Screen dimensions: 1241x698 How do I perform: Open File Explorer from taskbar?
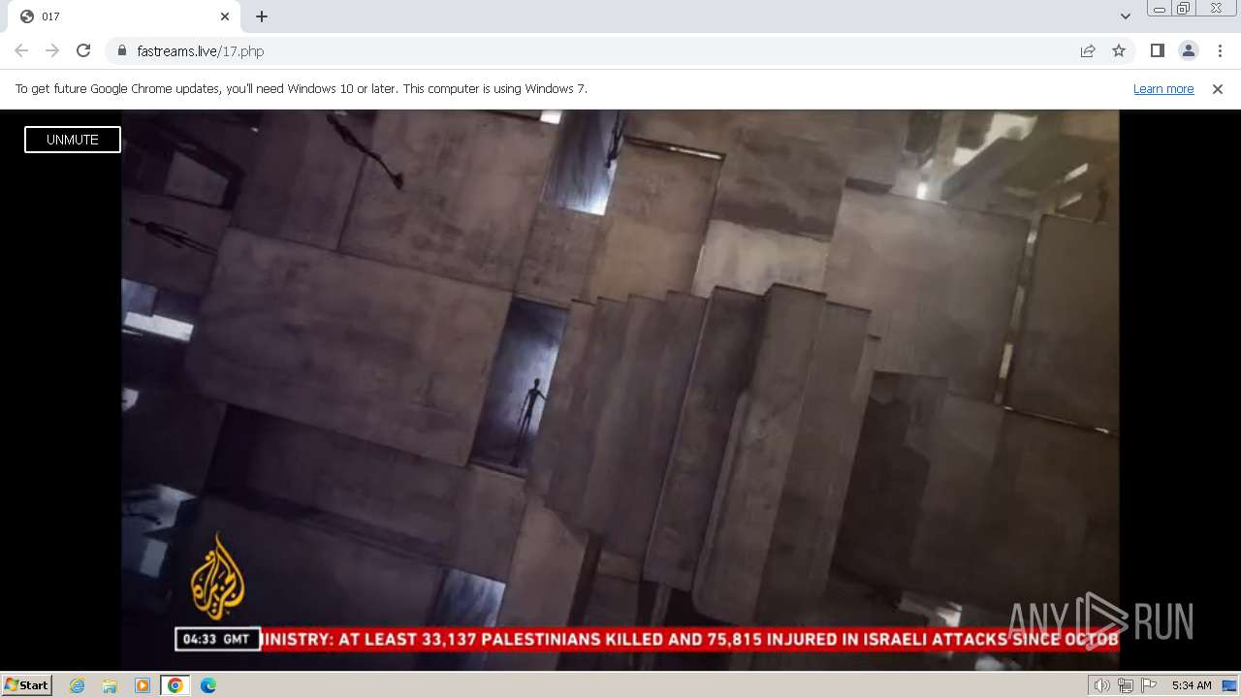(x=110, y=685)
